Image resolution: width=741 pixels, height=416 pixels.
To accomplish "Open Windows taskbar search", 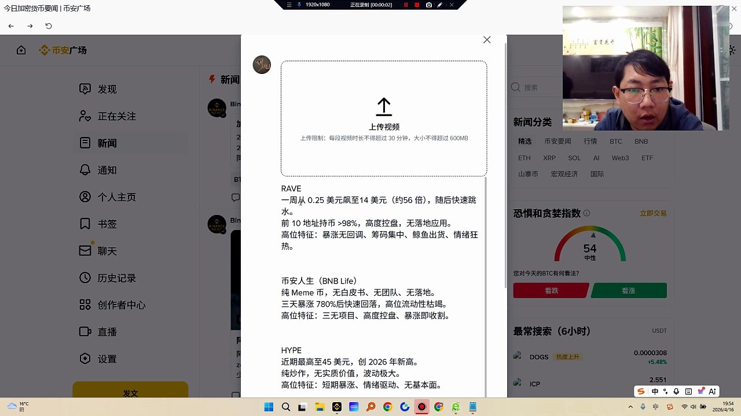I will [x=285, y=407].
